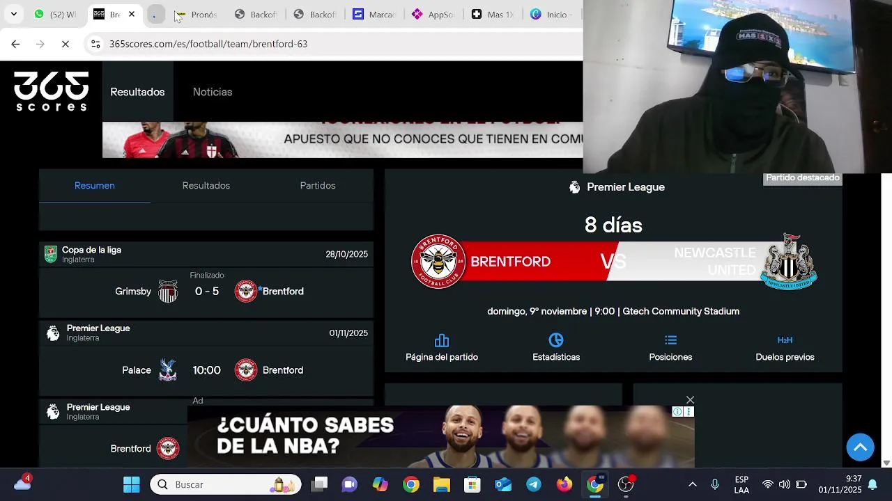This screenshot has height=501, width=892.
Task: Open the Windows Start menu
Action: point(131,484)
